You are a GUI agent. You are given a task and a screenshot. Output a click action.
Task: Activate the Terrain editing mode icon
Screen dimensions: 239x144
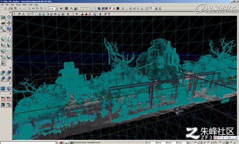pyautogui.click(x=3, y=23)
